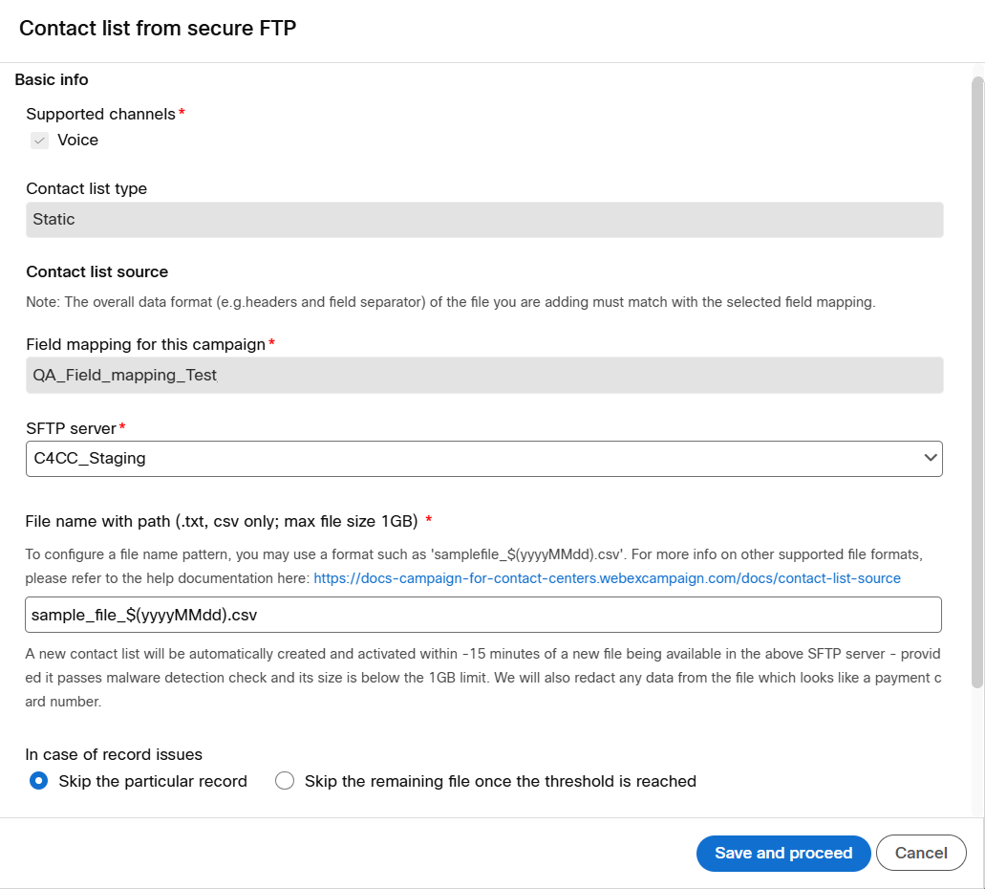
Task: Click the Static contact list type field
Action: point(483,220)
